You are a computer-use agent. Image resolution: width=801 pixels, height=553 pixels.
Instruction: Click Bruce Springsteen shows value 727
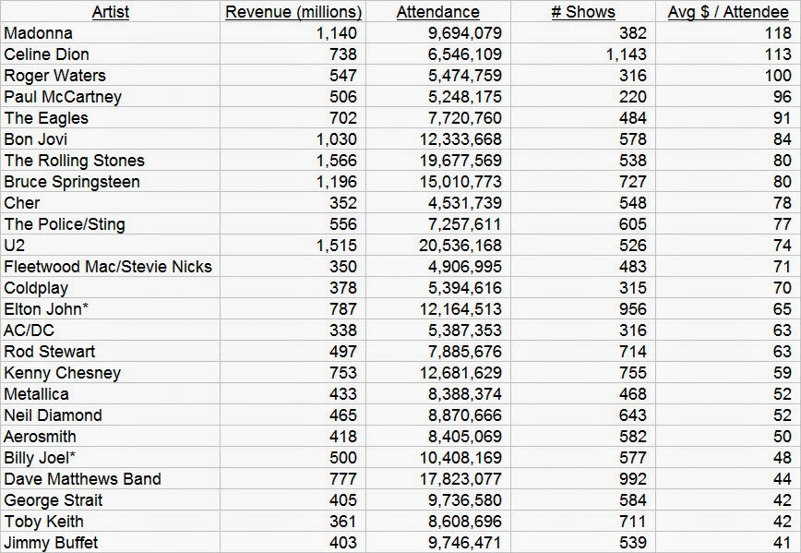pos(630,182)
